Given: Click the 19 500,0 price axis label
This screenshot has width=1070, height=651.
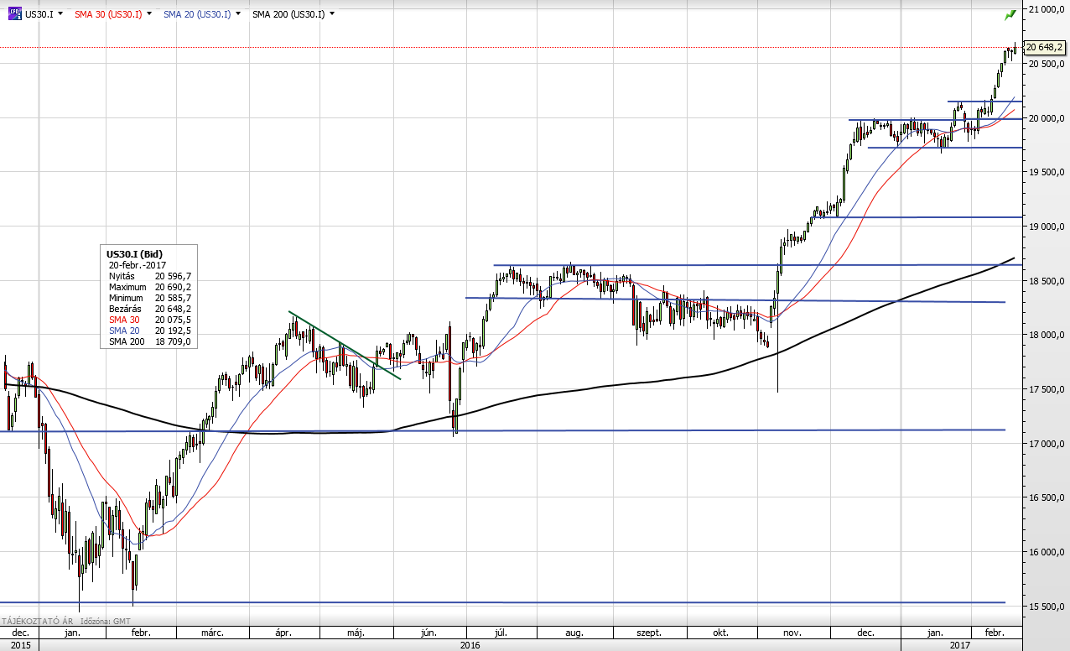Looking at the screenshot, I should tap(1046, 172).
